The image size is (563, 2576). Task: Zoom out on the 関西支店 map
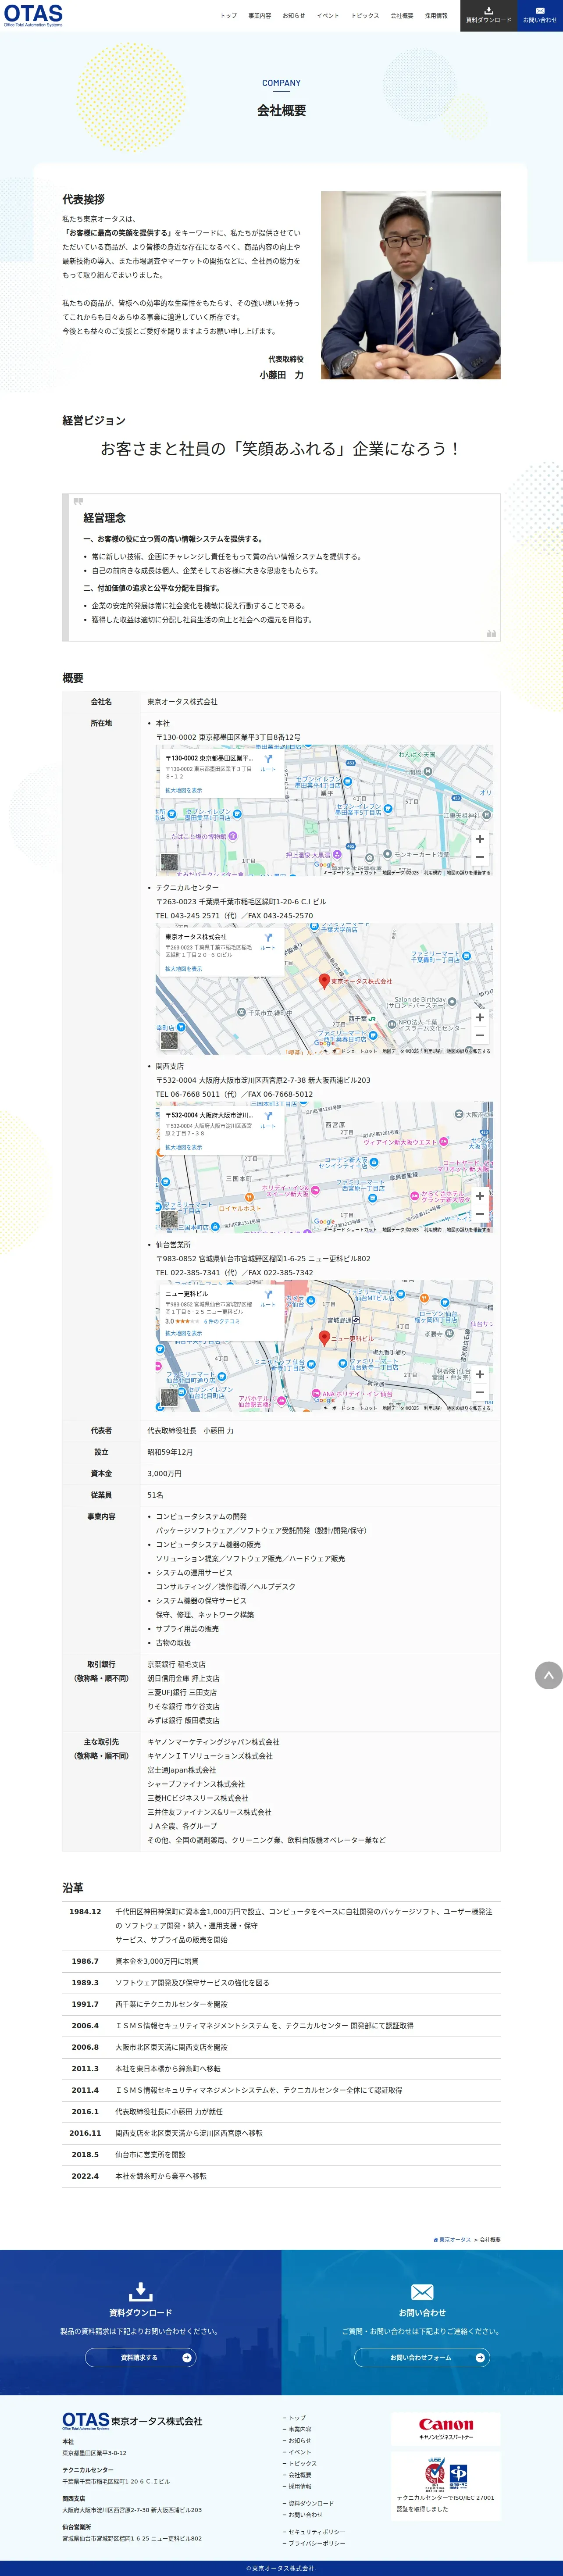480,1214
